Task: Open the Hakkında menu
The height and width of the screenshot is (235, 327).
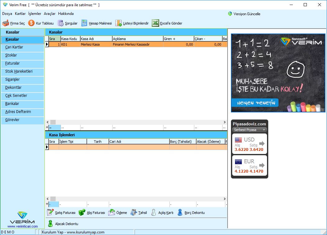Action: coord(66,14)
